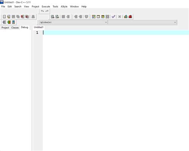Click the Profile bar-chart icon
The width and height of the screenshot is (189, 151).
pyautogui.click(x=126, y=17)
